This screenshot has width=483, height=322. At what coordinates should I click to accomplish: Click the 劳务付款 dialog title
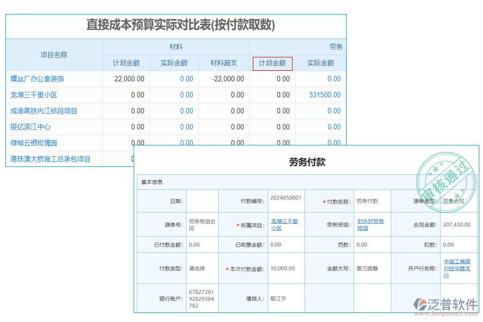pyautogui.click(x=306, y=163)
